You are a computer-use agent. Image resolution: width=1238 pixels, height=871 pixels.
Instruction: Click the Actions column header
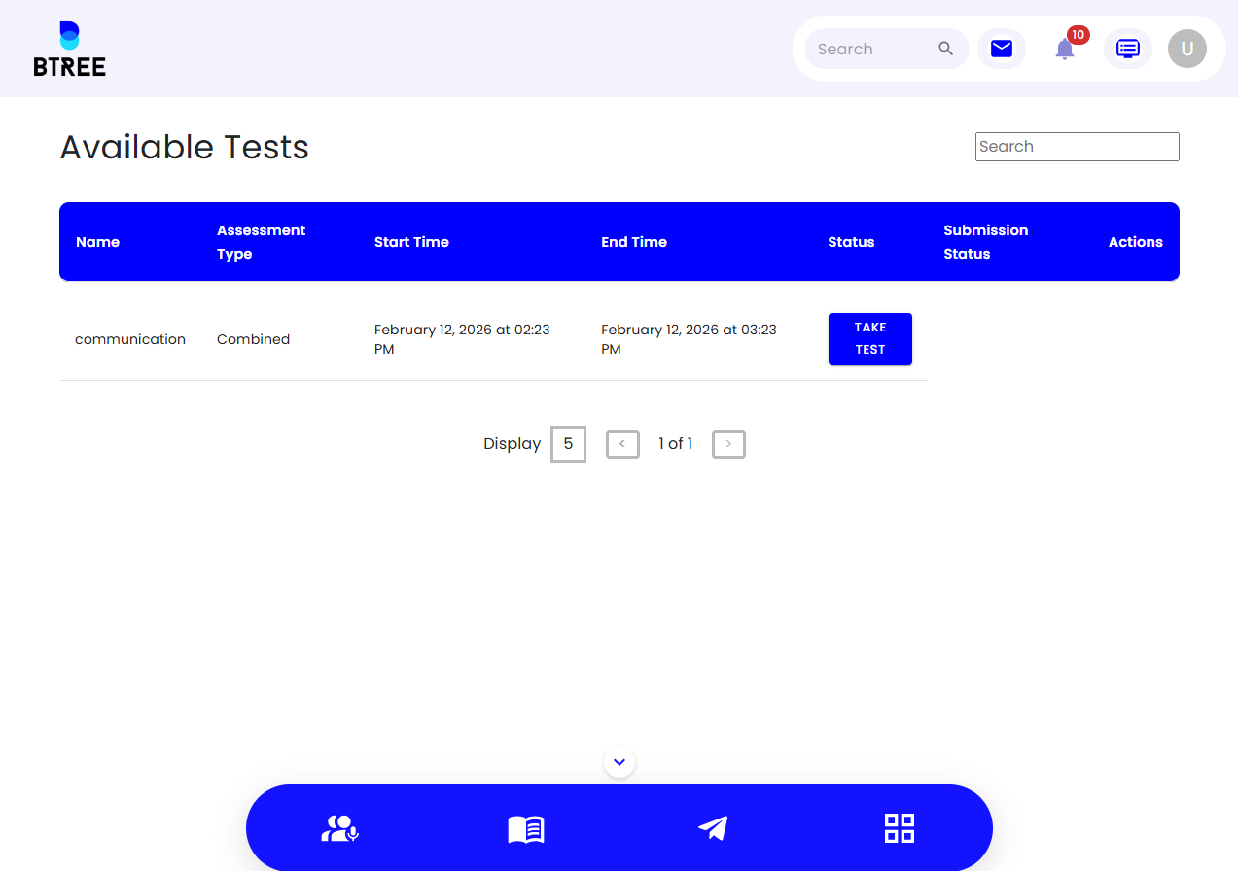pyautogui.click(x=1136, y=242)
